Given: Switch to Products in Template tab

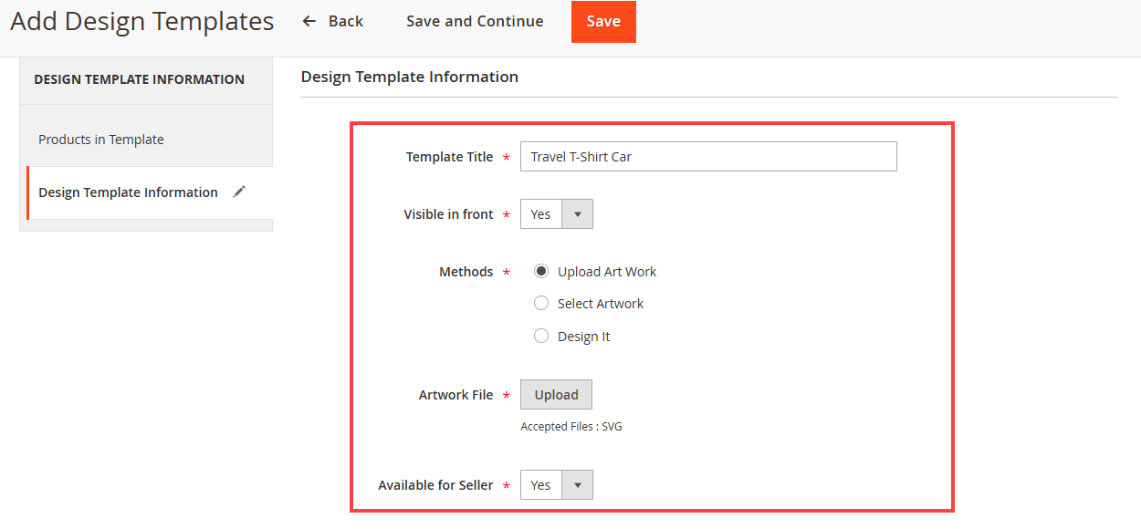Looking at the screenshot, I should [x=101, y=140].
